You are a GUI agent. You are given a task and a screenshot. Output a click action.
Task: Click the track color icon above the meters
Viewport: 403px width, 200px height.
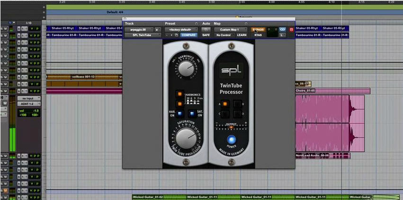(10, 23)
